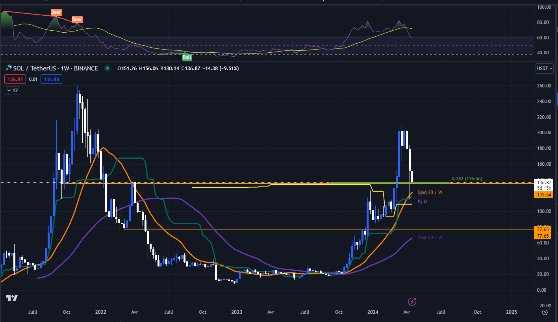The image size is (558, 322).
Task: Click the 200.00 price axis label
Action: (x=543, y=133)
